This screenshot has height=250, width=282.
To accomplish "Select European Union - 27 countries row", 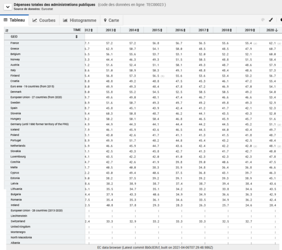I will 36,97.
